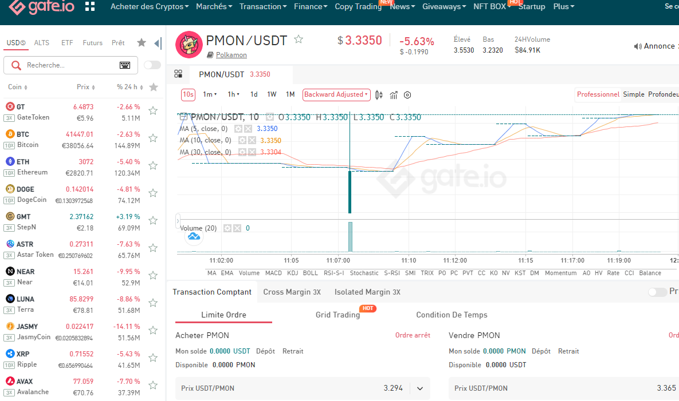Open Plus dropdown menu
Screen dimensions: 679x401
pyautogui.click(x=564, y=6)
